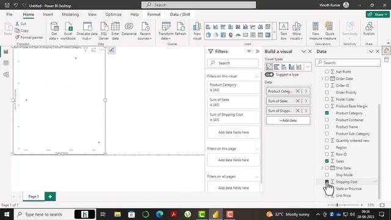This screenshot has width=391, height=220.
Task: Open Windows Start menu
Action: (7, 215)
